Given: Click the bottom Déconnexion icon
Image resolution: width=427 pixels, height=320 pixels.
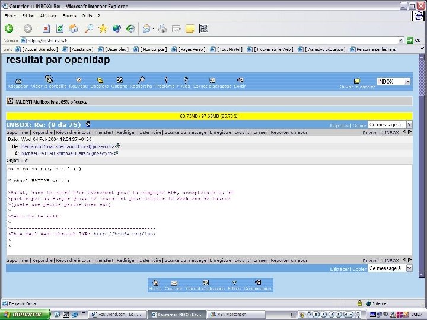Looking at the screenshot, I should point(258,282).
